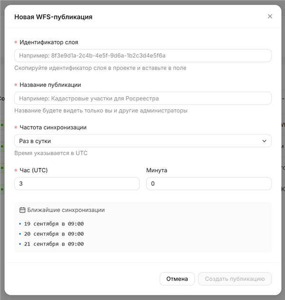Viewport: 285px width, 300px height.
Task: Click the Минута label
Action: [x=157, y=170]
